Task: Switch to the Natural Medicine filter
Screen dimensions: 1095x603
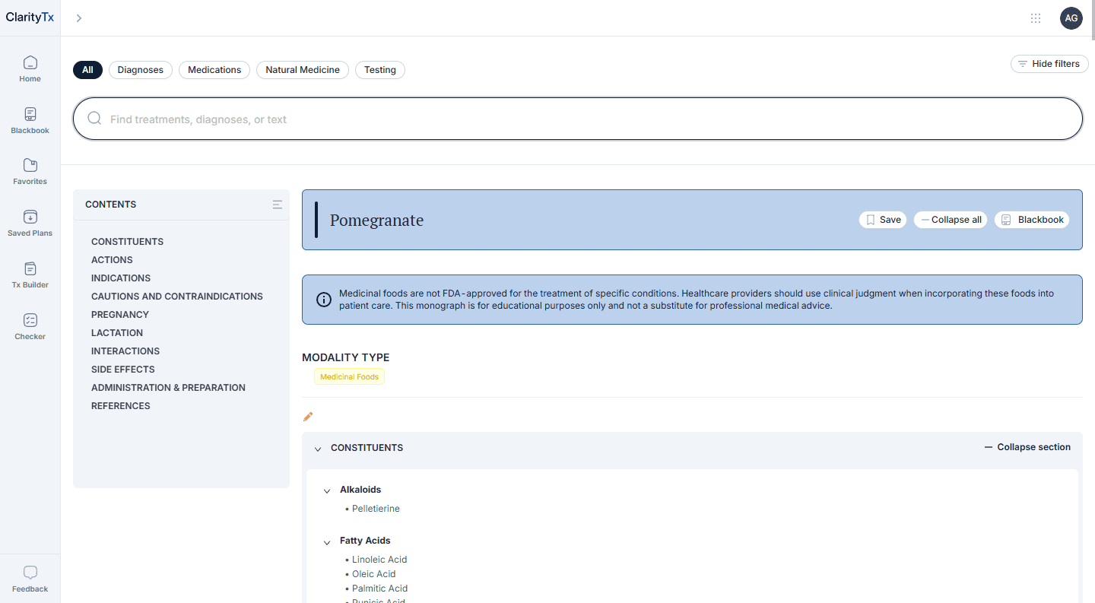Action: pos(302,70)
